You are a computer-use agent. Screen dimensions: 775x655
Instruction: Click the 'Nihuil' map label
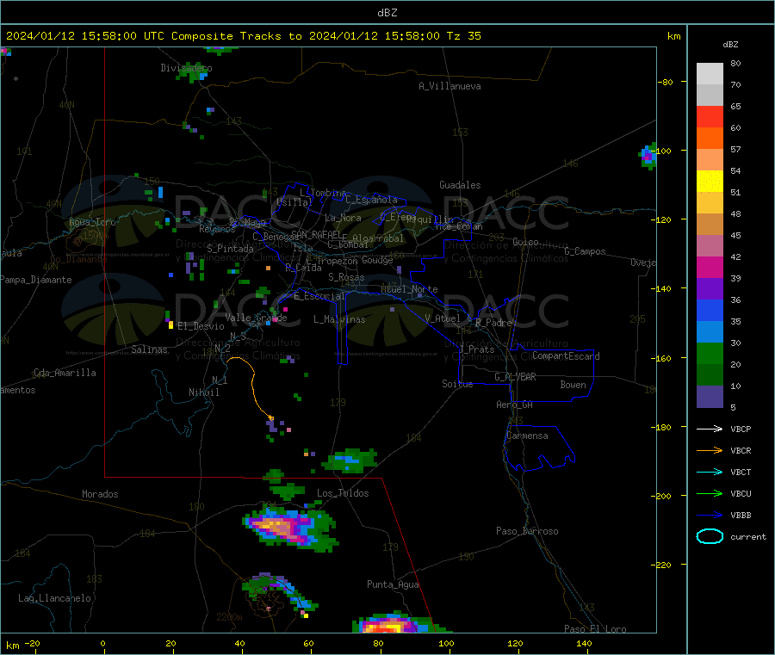point(203,392)
